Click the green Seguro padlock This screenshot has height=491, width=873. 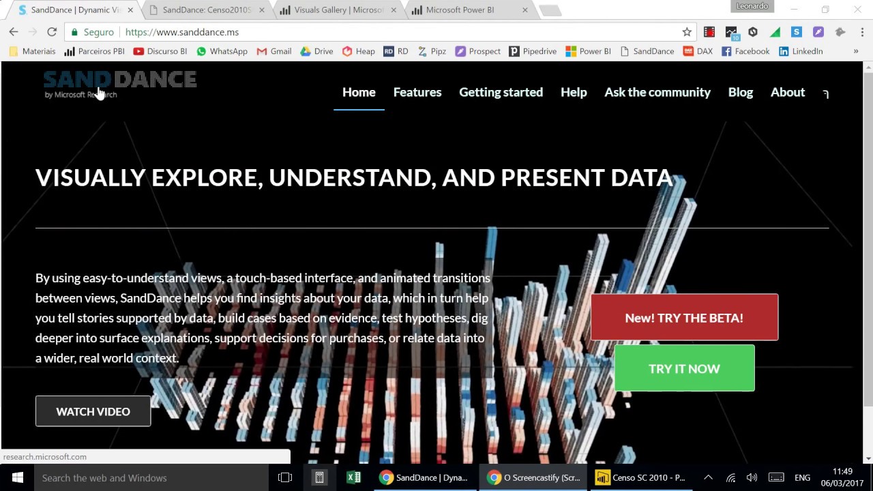coord(75,32)
